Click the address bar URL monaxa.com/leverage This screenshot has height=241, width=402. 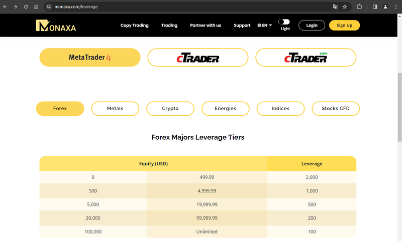(76, 7)
